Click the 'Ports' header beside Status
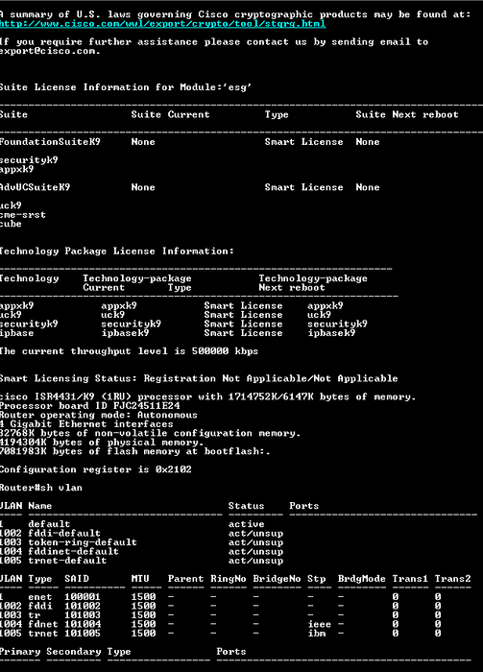The height and width of the screenshot is (672, 483). pos(303,506)
